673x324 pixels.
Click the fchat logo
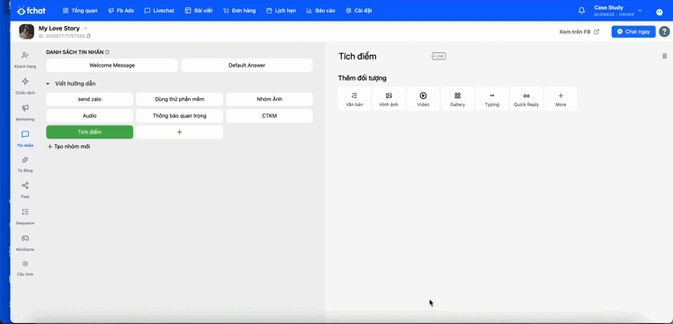[31, 11]
